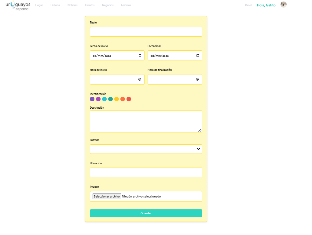The image size is (312, 235).
Task: Click the Descripción textarea resize handle
Action: click(x=200, y=130)
